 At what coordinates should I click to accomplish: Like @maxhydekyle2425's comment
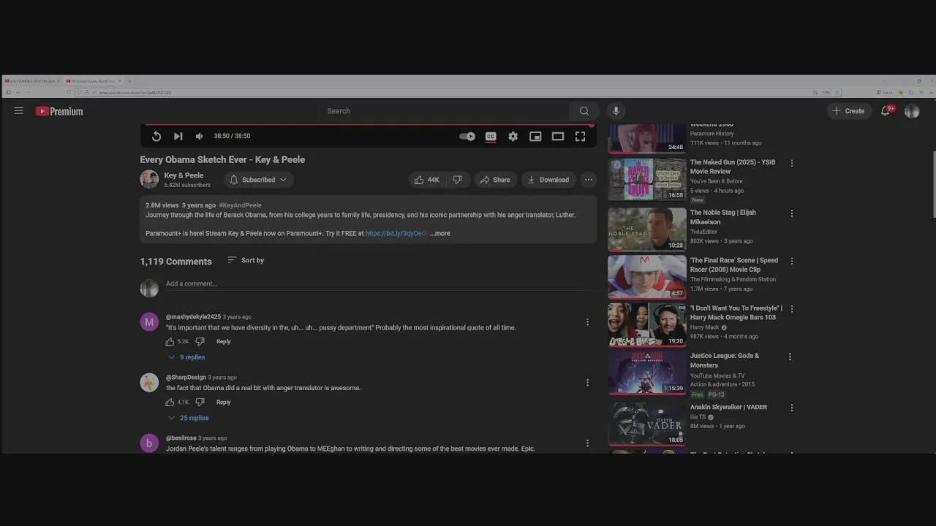point(170,342)
